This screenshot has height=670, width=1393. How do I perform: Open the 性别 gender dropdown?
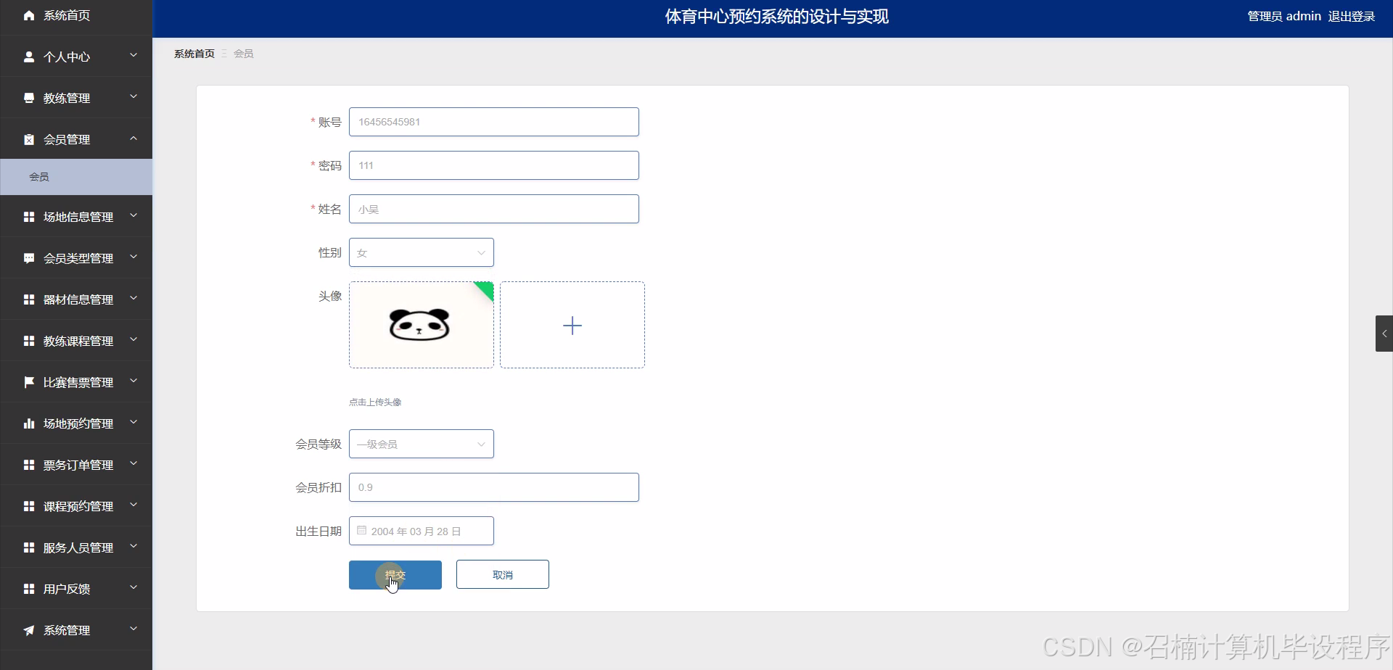click(x=421, y=252)
